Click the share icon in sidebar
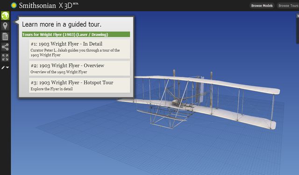 tap(5, 47)
